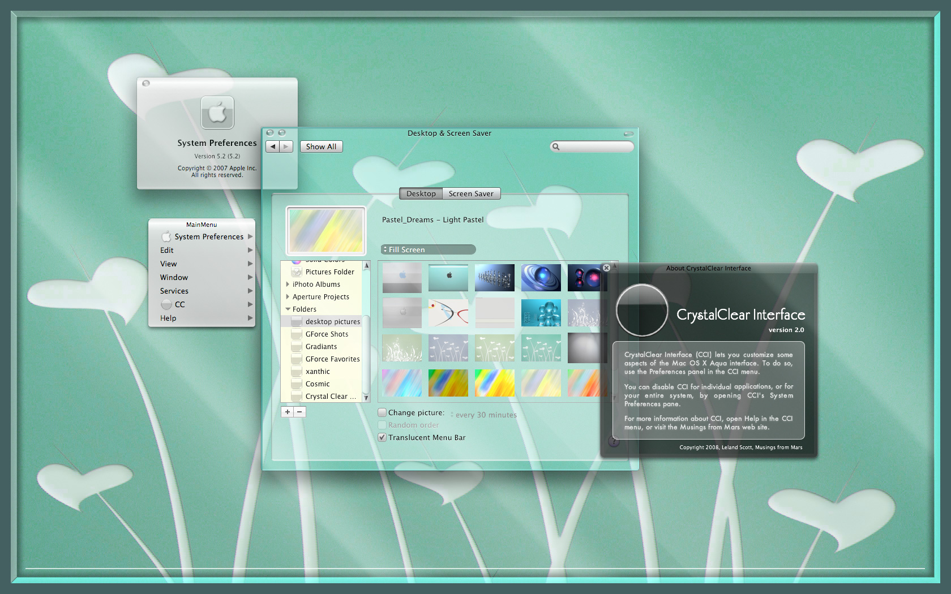The image size is (951, 594).
Task: Select the red and black curves wallpaper
Action: (x=448, y=313)
